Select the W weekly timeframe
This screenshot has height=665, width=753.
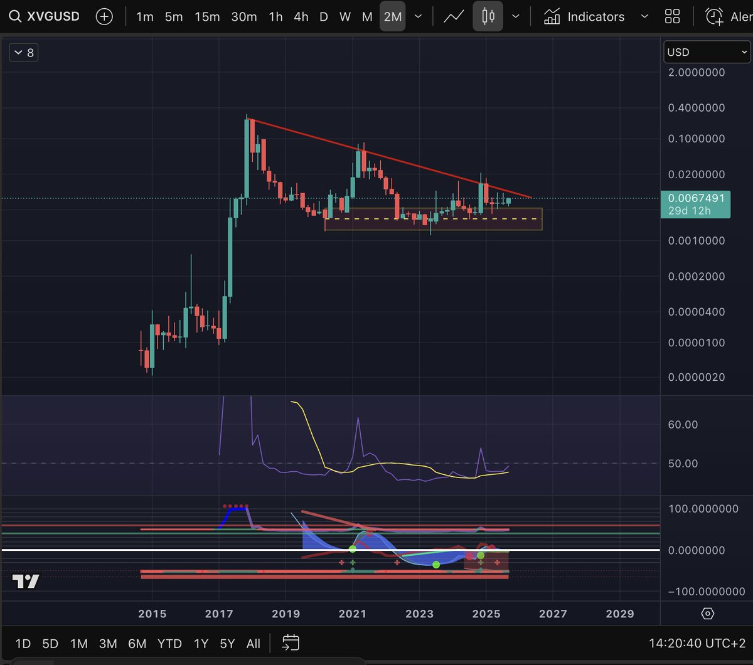pyautogui.click(x=344, y=16)
